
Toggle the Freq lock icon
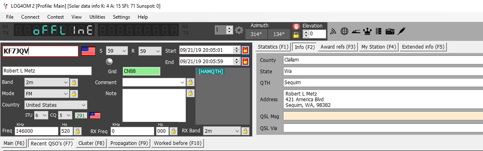(78, 131)
